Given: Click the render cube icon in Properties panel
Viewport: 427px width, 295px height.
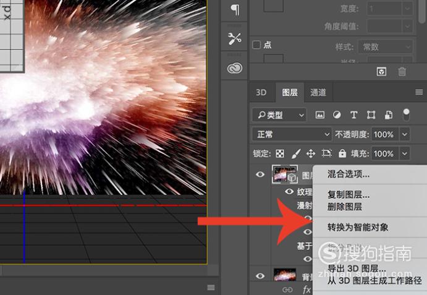Looking at the screenshot, I should [381, 72].
